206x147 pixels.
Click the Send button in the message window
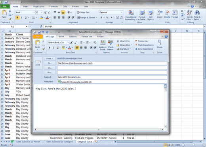pos(38,63)
